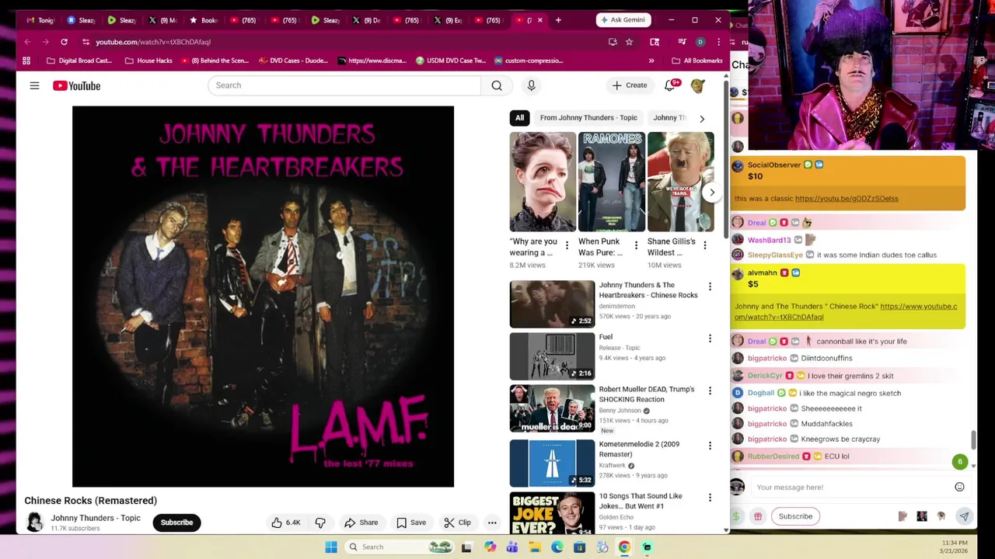Image resolution: width=995 pixels, height=559 pixels.
Task: Like the Chinese Rocks video
Action: coord(285,523)
